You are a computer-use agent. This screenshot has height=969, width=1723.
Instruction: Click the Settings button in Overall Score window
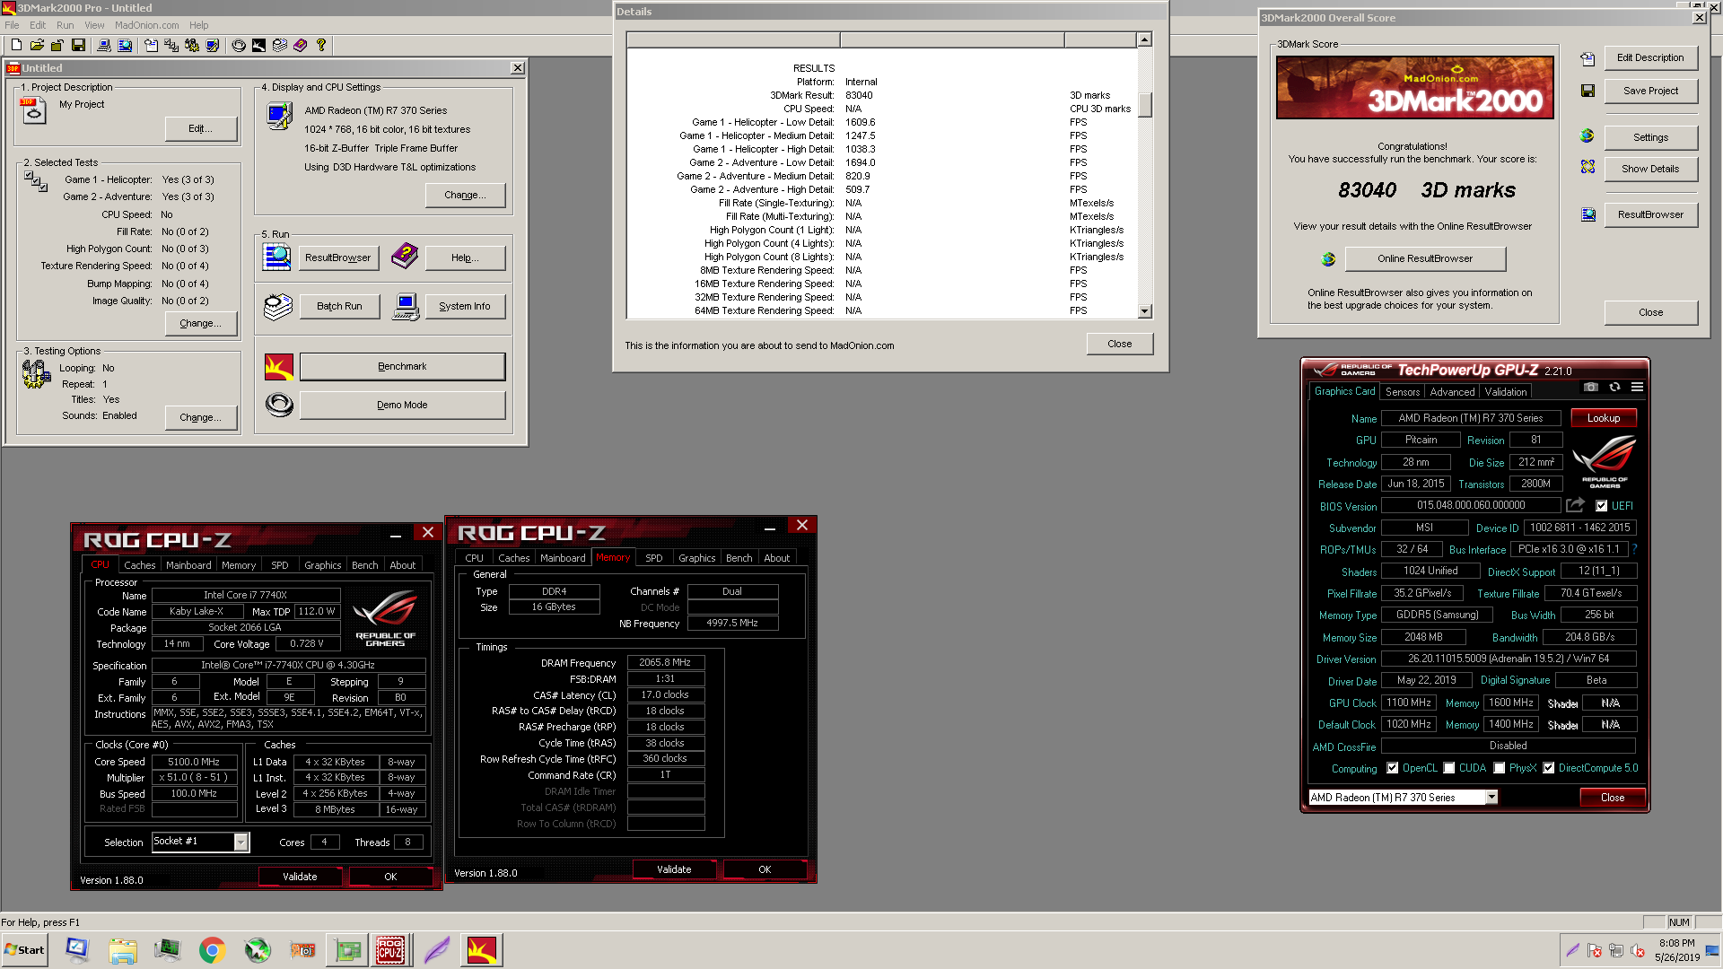pyautogui.click(x=1650, y=137)
